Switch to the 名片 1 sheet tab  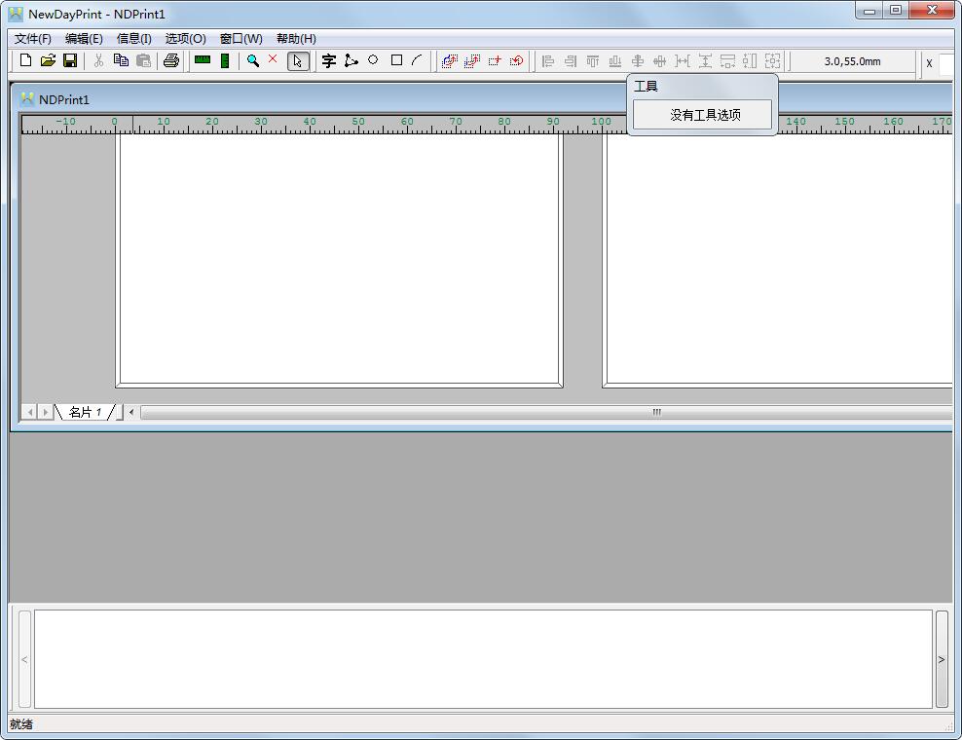[x=86, y=412]
